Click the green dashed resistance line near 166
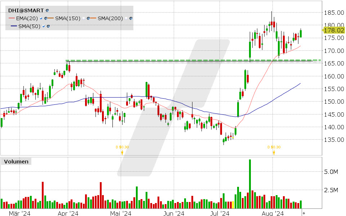The width and height of the screenshot is (346, 216). 193,60
